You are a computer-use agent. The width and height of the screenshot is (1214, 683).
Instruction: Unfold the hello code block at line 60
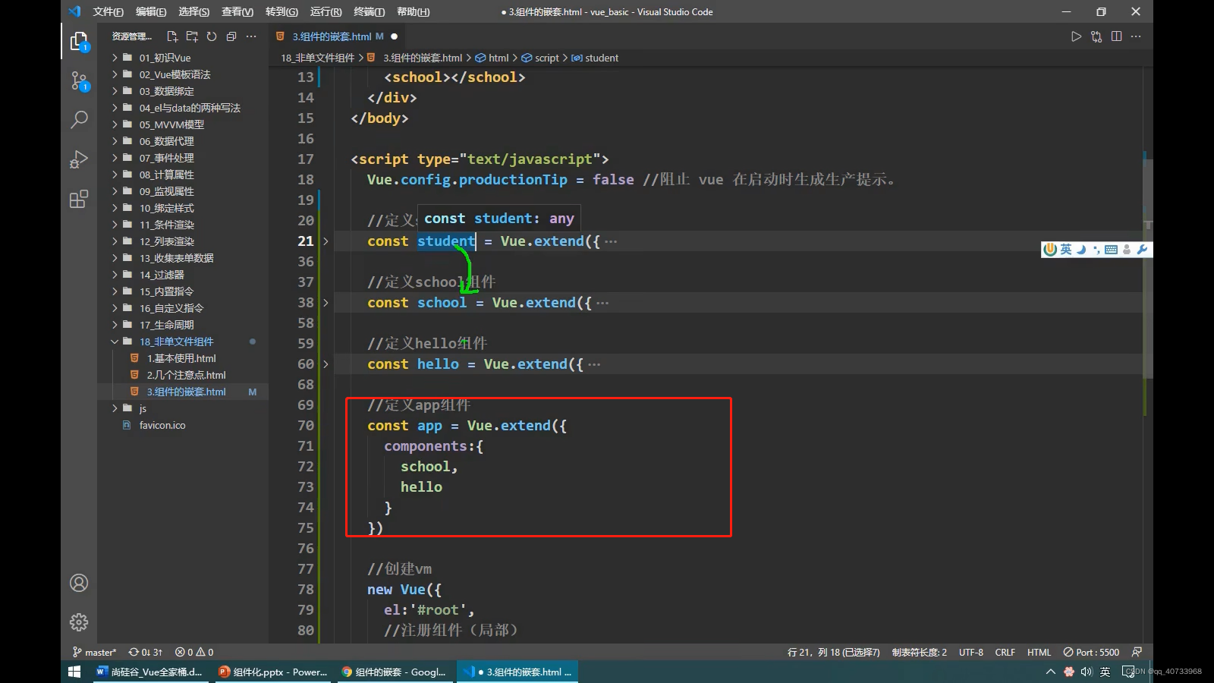click(326, 364)
